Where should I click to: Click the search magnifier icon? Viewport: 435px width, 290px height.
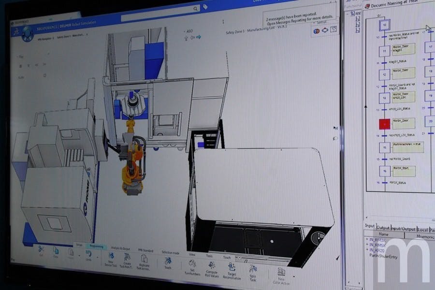click(196, 9)
